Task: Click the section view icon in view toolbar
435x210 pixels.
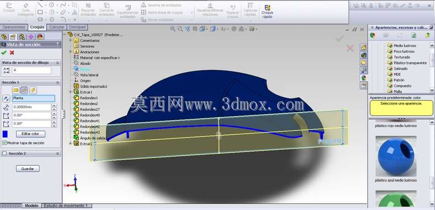Action: point(195,28)
